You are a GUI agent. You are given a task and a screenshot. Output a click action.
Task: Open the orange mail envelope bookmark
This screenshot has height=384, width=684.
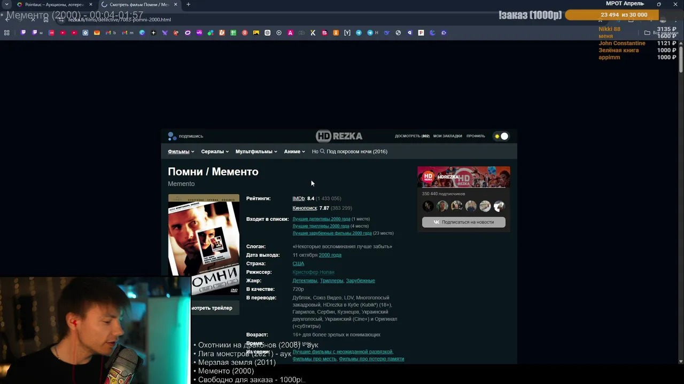coord(97,33)
